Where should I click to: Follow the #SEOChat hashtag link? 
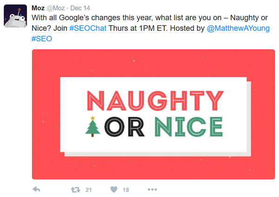click(x=88, y=27)
